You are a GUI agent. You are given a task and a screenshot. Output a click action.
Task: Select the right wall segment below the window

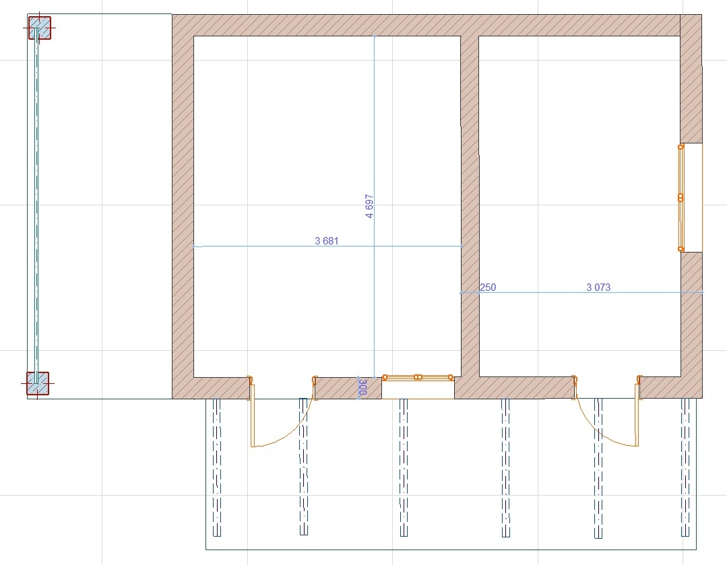click(691, 325)
